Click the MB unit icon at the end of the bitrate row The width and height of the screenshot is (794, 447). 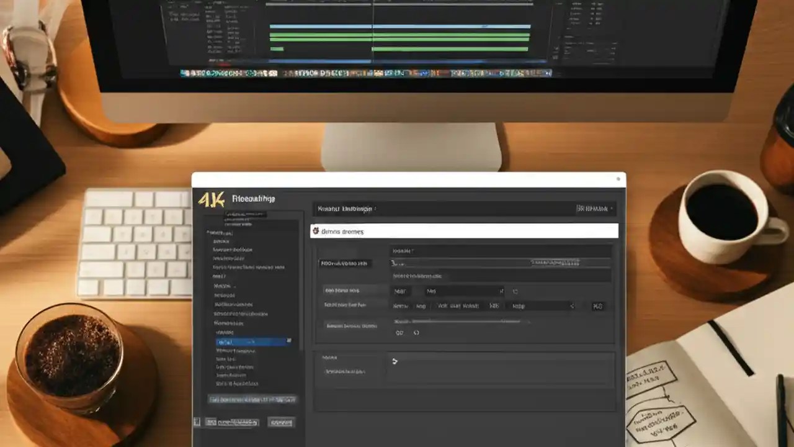click(597, 305)
